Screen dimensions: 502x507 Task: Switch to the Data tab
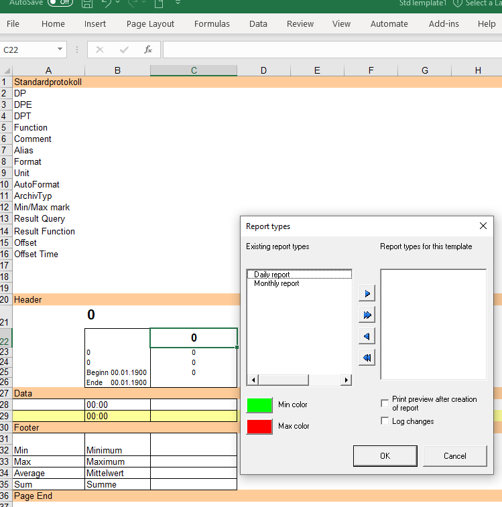[258, 23]
